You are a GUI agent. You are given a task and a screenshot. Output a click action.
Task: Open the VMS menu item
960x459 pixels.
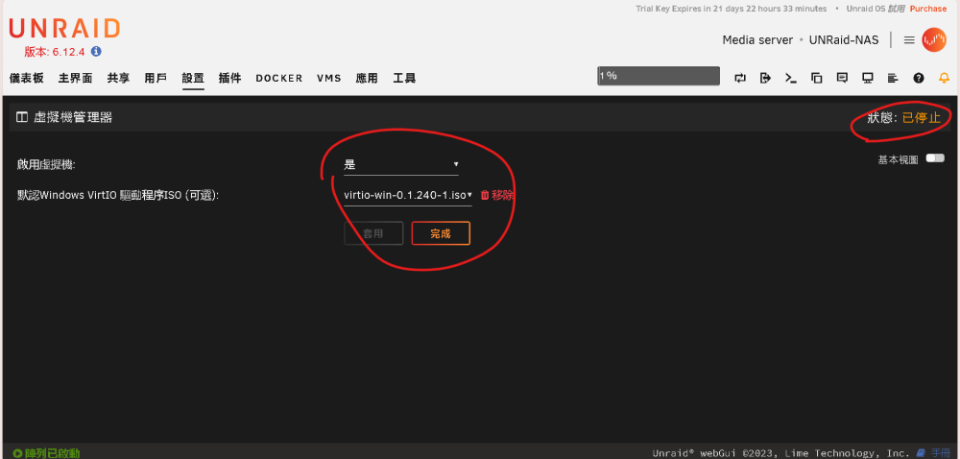coord(329,79)
